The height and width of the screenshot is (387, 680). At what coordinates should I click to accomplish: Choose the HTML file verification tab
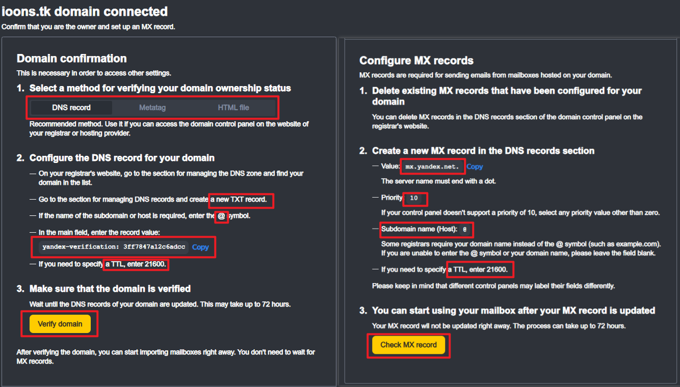coord(233,107)
